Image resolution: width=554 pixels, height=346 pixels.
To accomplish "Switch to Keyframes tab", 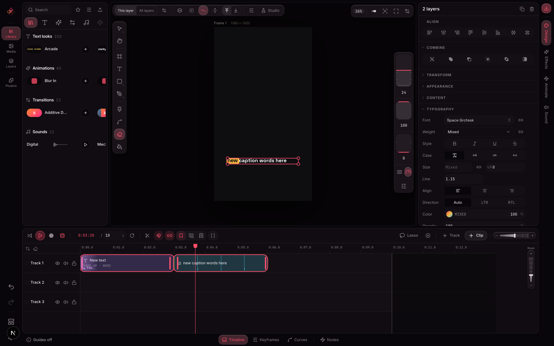I will pos(266,340).
